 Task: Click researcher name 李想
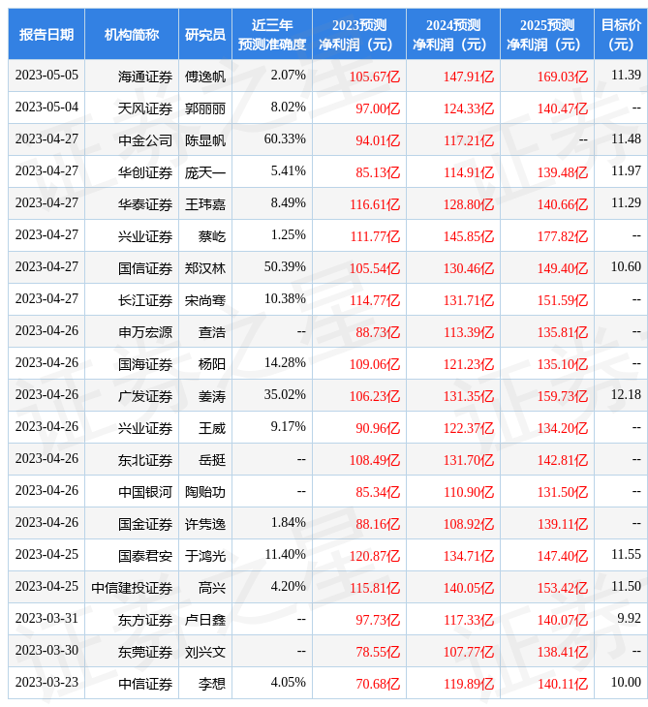(212, 685)
